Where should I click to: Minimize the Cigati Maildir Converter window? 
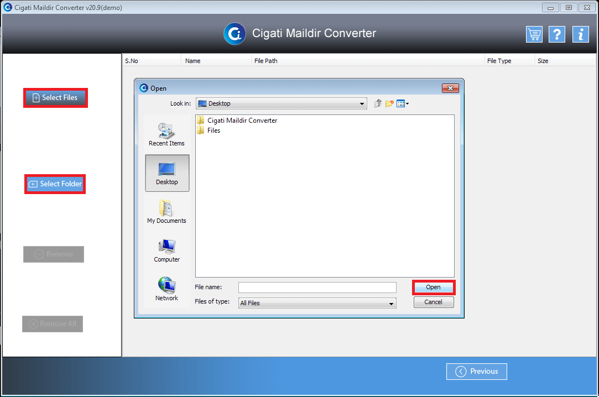coord(550,8)
